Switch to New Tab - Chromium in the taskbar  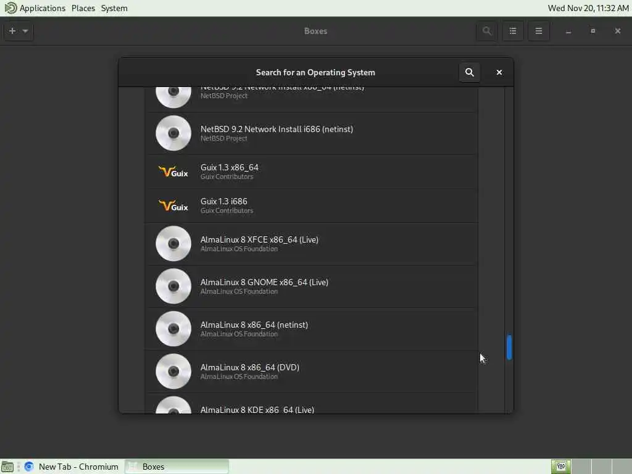pos(72,467)
